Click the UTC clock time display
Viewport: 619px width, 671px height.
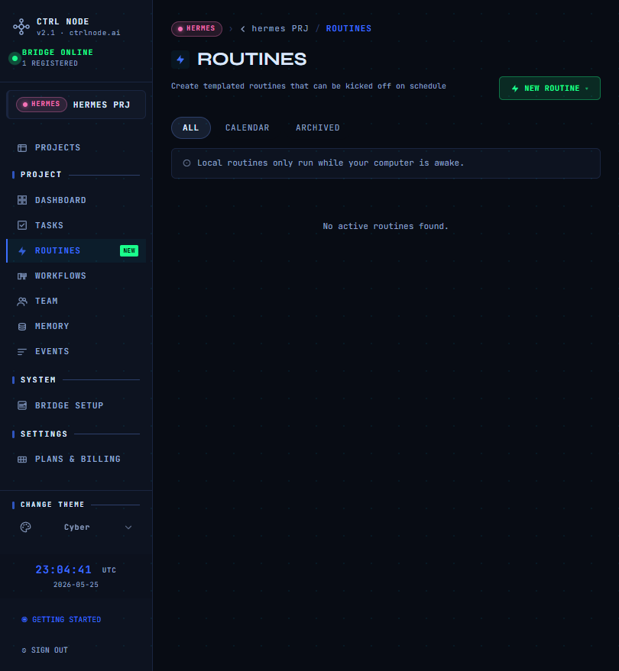click(63, 570)
